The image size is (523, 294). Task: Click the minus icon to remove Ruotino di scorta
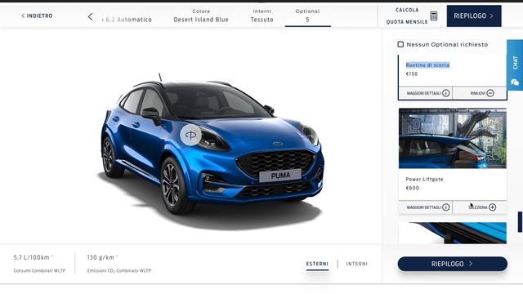pyautogui.click(x=490, y=93)
